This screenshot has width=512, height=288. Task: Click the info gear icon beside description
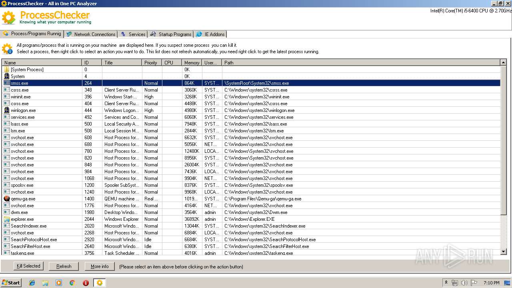pos(7,48)
